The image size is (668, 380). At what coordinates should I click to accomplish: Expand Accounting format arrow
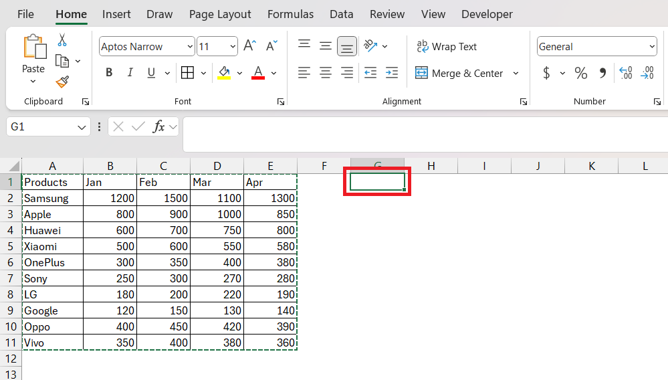562,74
